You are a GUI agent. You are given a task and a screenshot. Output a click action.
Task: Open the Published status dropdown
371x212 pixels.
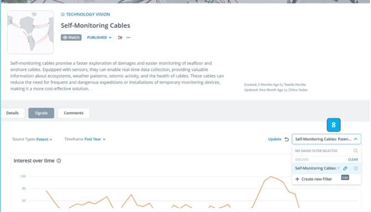[99, 38]
